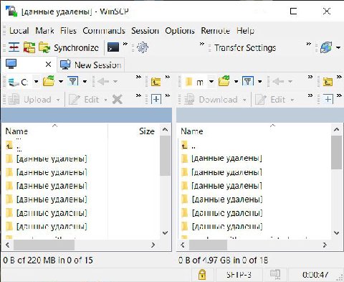Click the Synchronize Browsing folders icon
Screen dimensions: 344x282
[29, 47]
